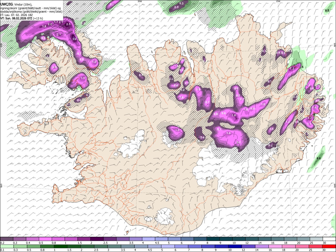Select the white 30 swatch in top legend
Image resolution: width=336 pixels, height=252 pixels.
tap(329, 239)
